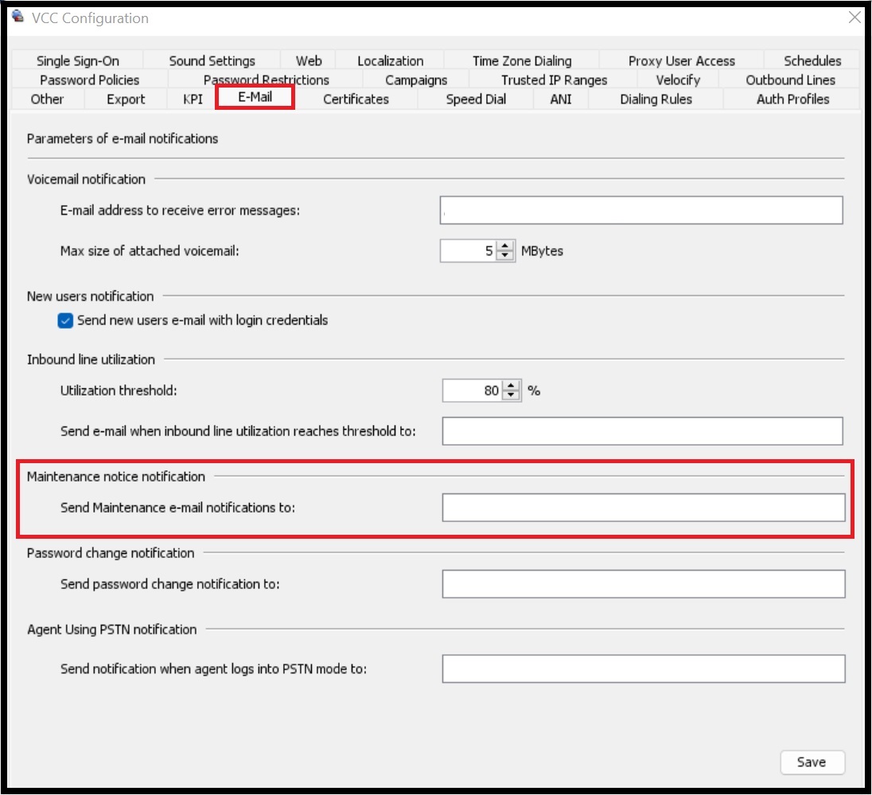Click the PSTN mode notification field

coord(644,668)
